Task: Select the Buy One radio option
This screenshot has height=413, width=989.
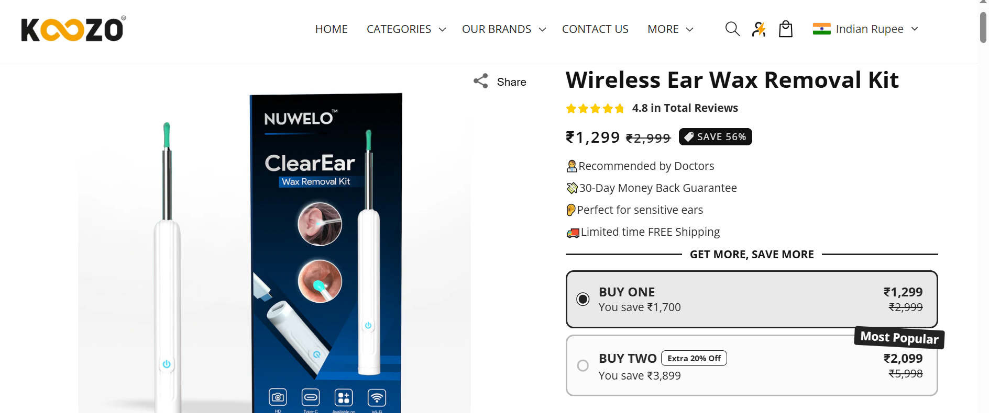Action: tap(583, 299)
